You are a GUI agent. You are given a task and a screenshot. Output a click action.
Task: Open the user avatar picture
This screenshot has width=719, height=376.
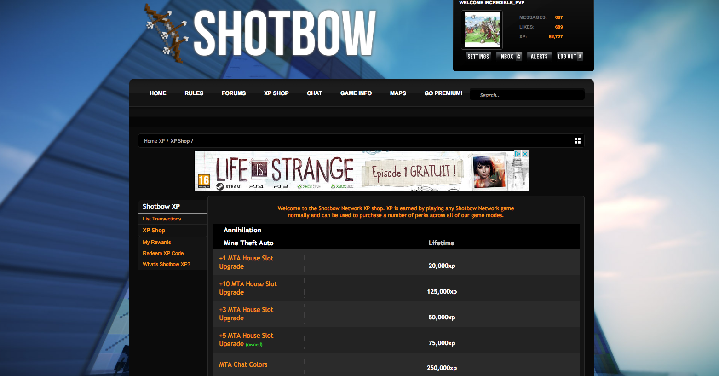pos(482,30)
